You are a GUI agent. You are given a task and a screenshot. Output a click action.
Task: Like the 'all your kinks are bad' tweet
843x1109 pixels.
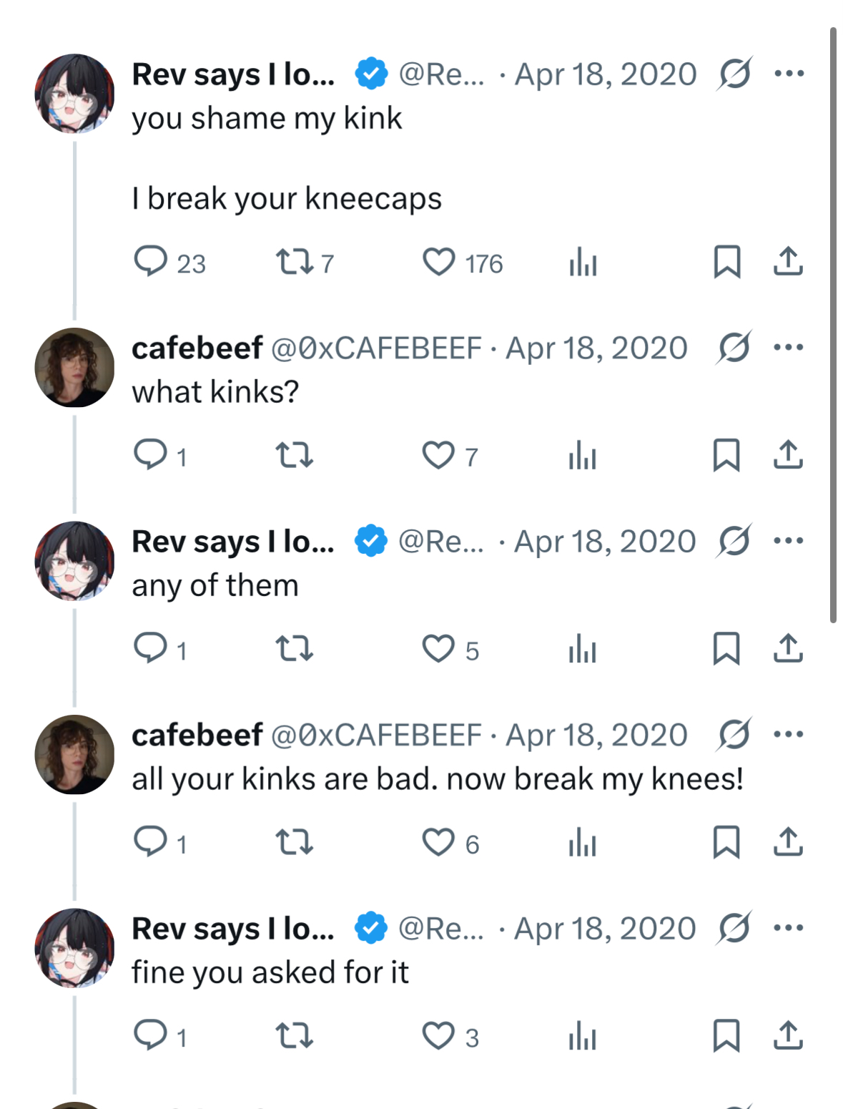[438, 842]
